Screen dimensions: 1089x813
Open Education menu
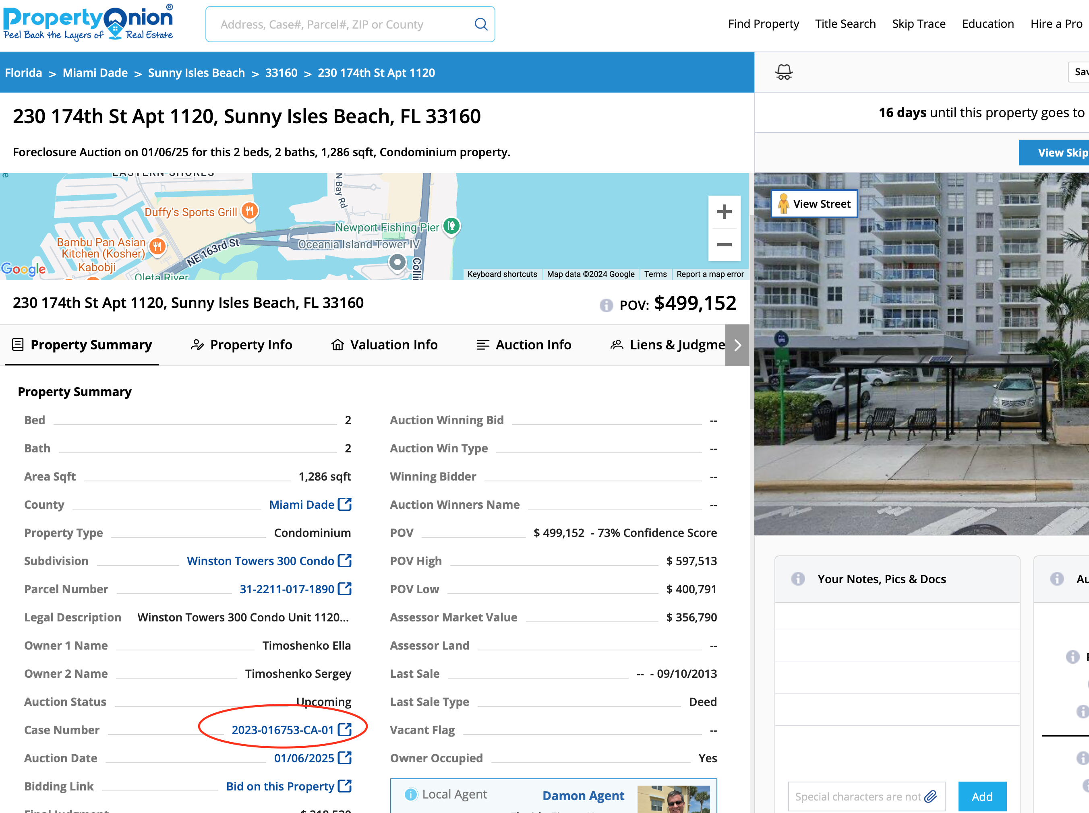988,24
